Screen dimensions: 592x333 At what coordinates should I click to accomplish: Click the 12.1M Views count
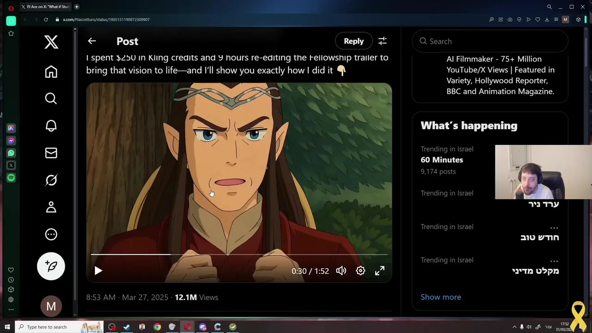pos(196,297)
